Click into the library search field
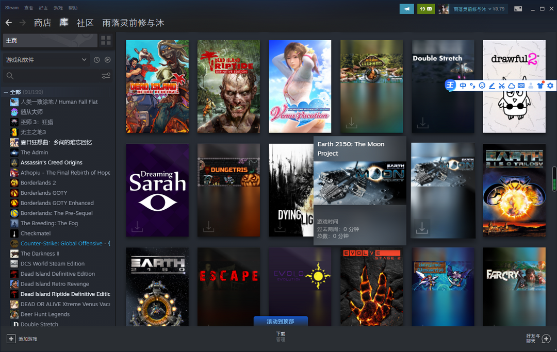 click(57, 76)
